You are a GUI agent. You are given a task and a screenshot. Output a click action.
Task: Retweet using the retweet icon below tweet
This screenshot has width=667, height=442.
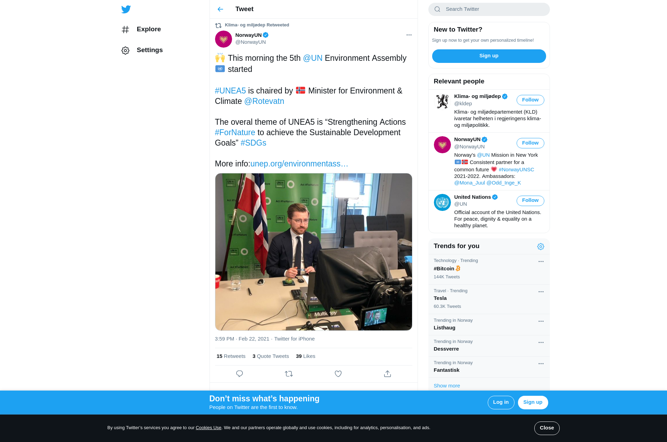[x=289, y=374]
